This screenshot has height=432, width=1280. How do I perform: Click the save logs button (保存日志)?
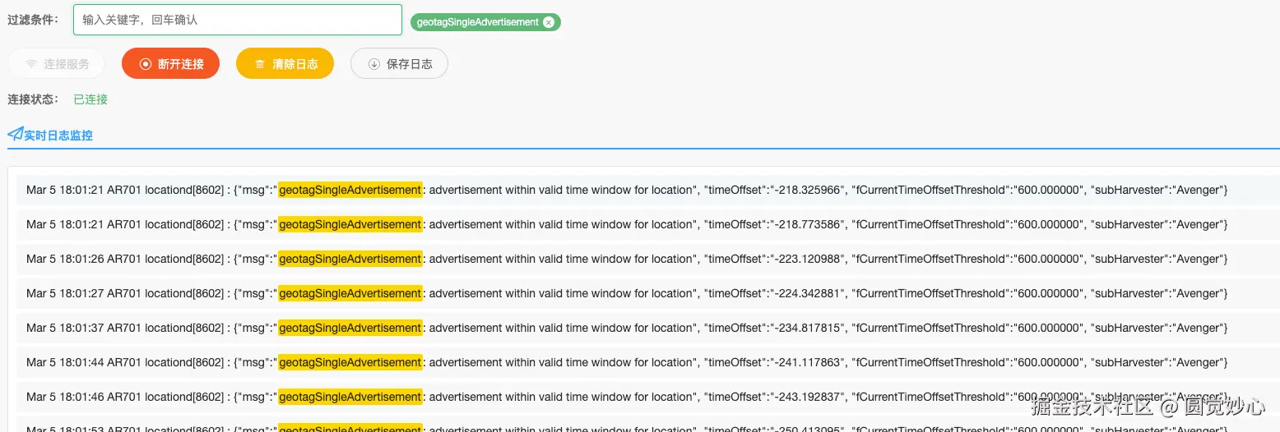(399, 64)
